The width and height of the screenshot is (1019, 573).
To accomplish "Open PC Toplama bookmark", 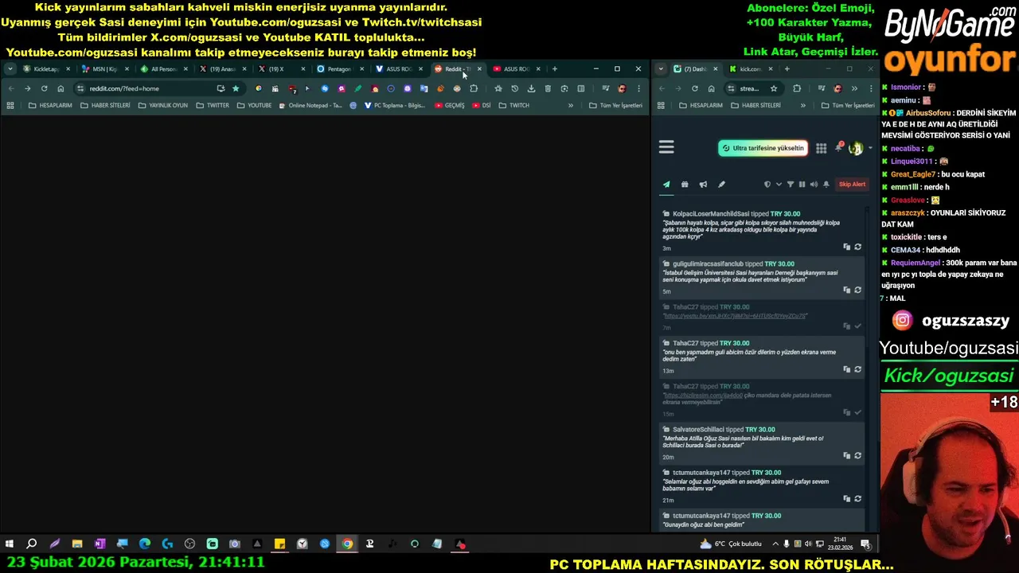I will point(394,105).
